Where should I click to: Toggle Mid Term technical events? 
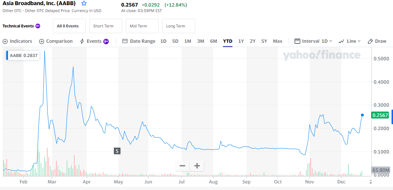click(x=142, y=26)
